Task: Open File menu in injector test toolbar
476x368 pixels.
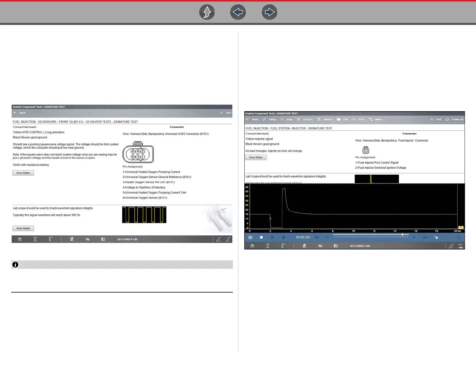Action: [342, 119]
